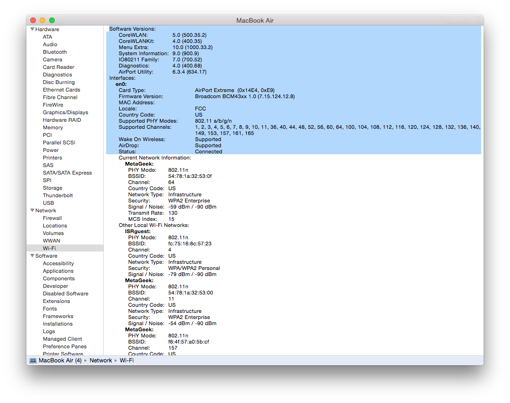510x403 pixels.
Task: Open Parallel SCSI item
Action: pos(59,143)
